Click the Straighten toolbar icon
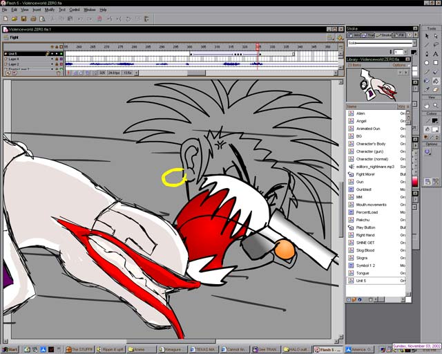 point(119,19)
